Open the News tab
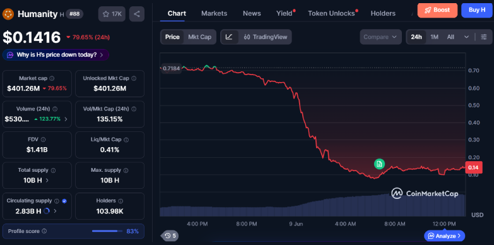Screen dimensions: 494x245 [252, 13]
